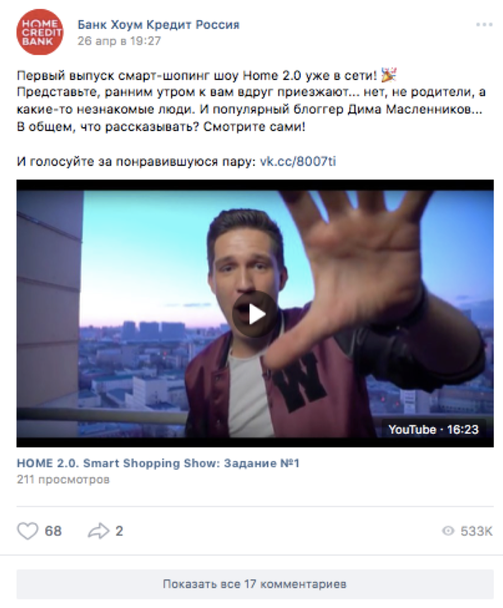Screen dimensions: 503x608
Task: Click the post date 26 апр в 19:27
Action: coord(119,41)
